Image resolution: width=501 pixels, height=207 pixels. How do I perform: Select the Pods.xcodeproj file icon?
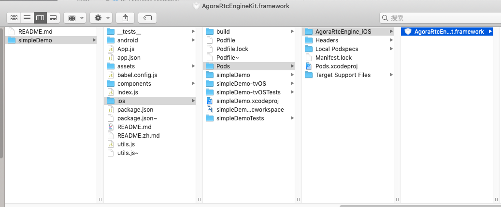[309, 66]
